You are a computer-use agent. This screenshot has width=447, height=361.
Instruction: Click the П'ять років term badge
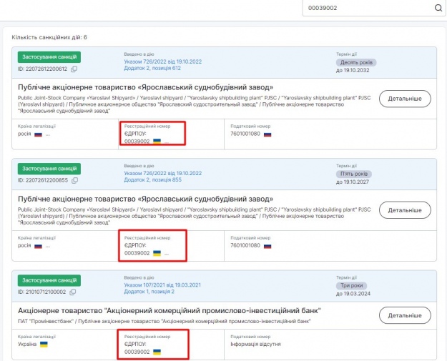[x=355, y=174]
